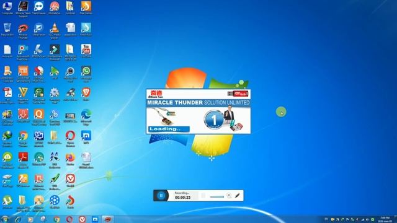Open Opera from the taskbar
397x223 pixels.
tap(69, 219)
